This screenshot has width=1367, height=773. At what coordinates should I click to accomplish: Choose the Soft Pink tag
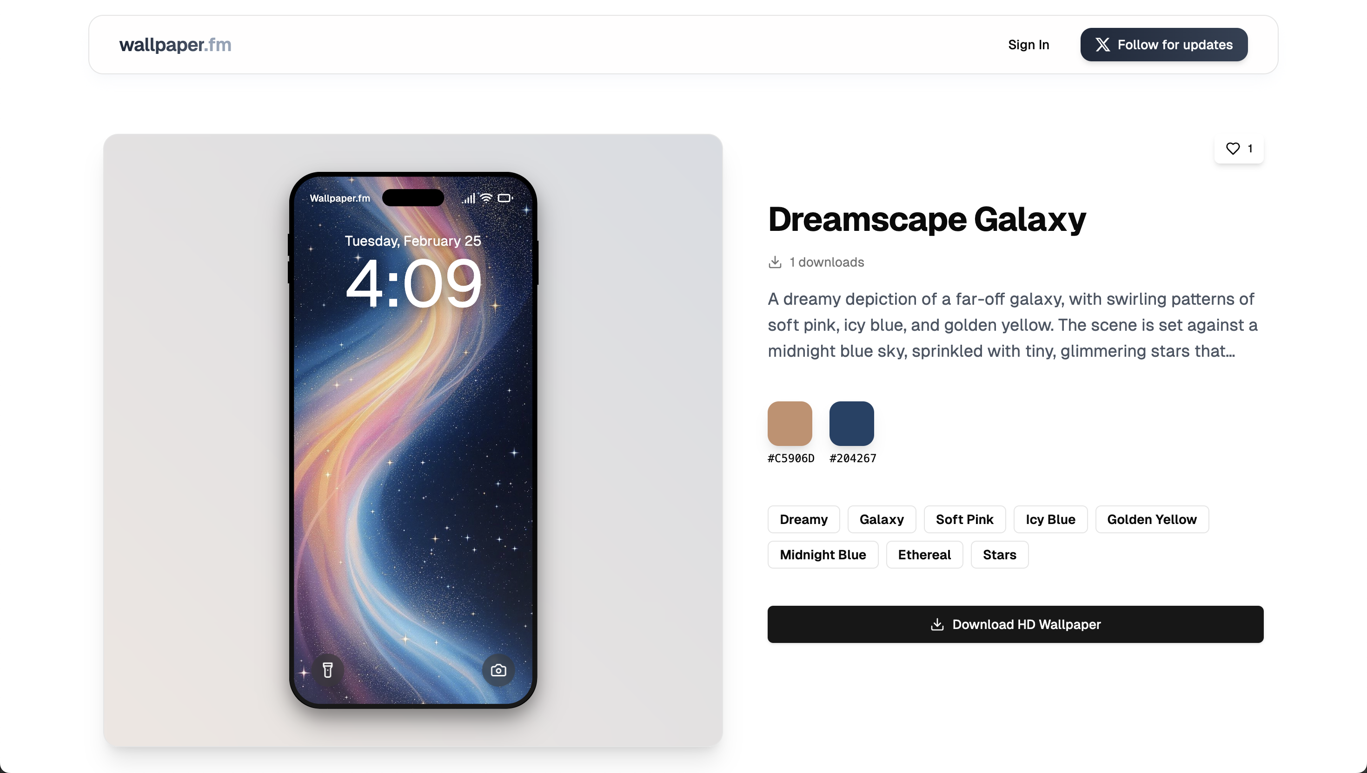coord(964,519)
